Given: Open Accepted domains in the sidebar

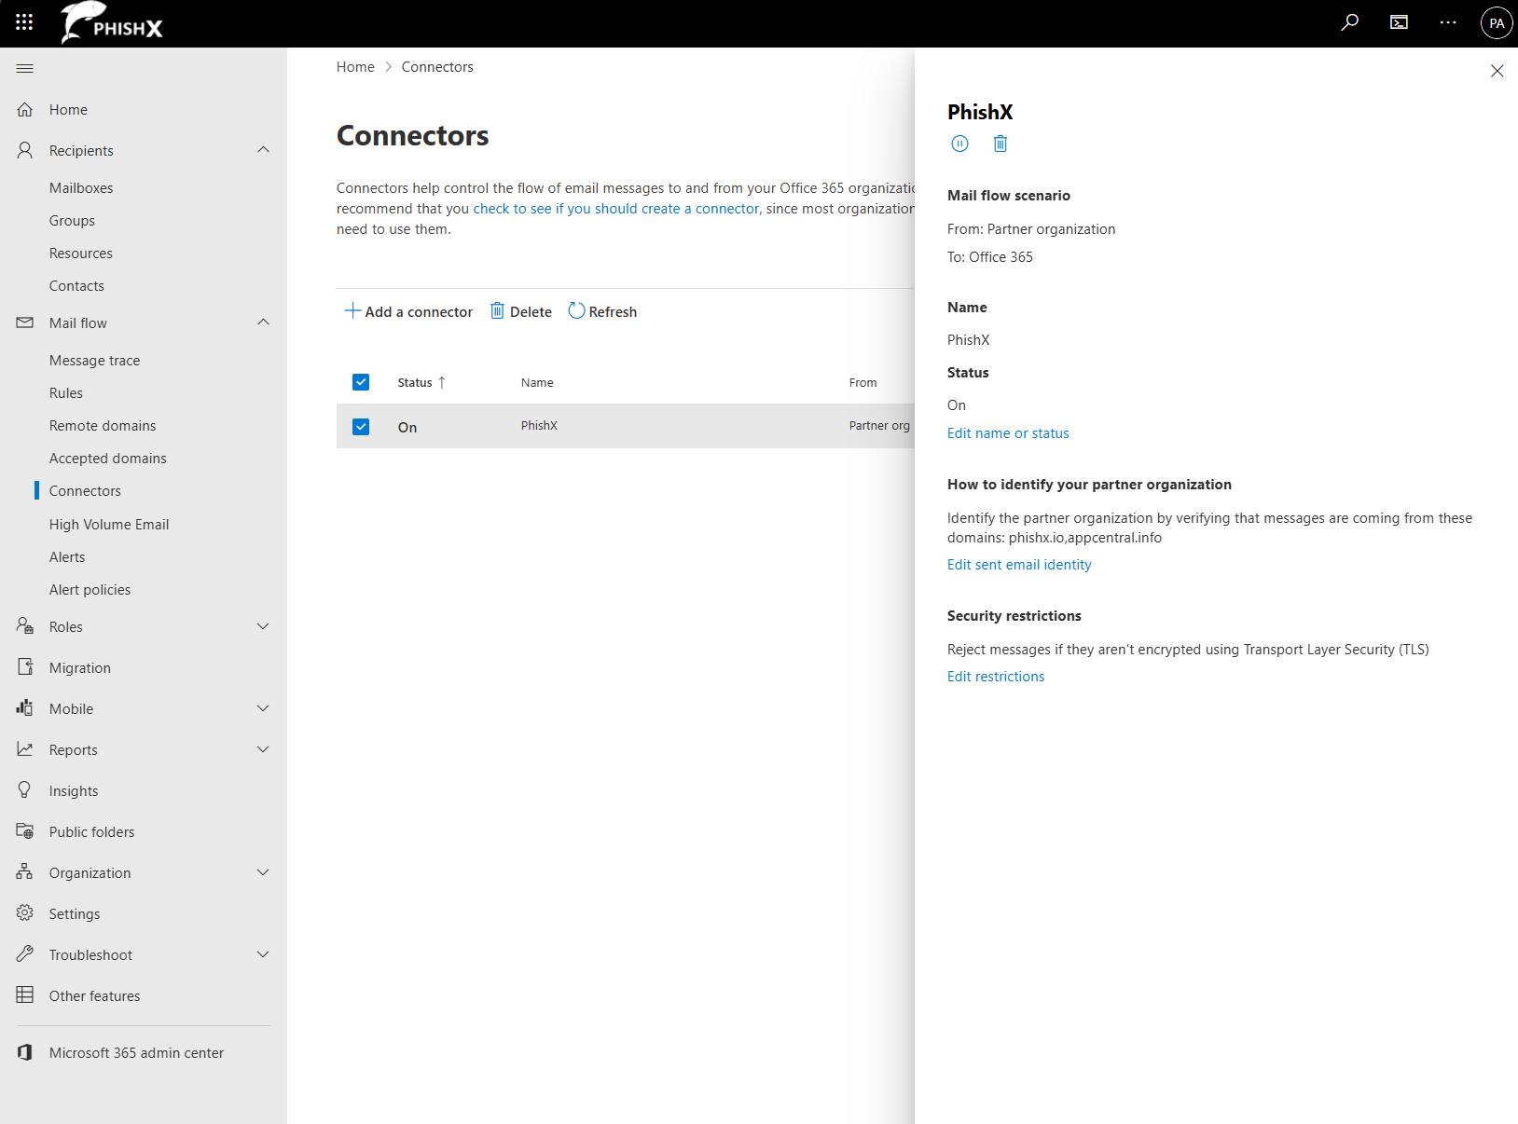Looking at the screenshot, I should (108, 458).
